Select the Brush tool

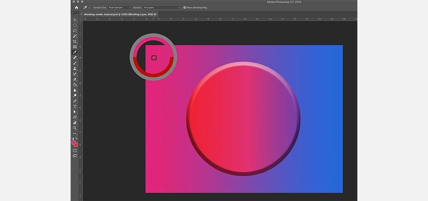pyautogui.click(x=75, y=63)
